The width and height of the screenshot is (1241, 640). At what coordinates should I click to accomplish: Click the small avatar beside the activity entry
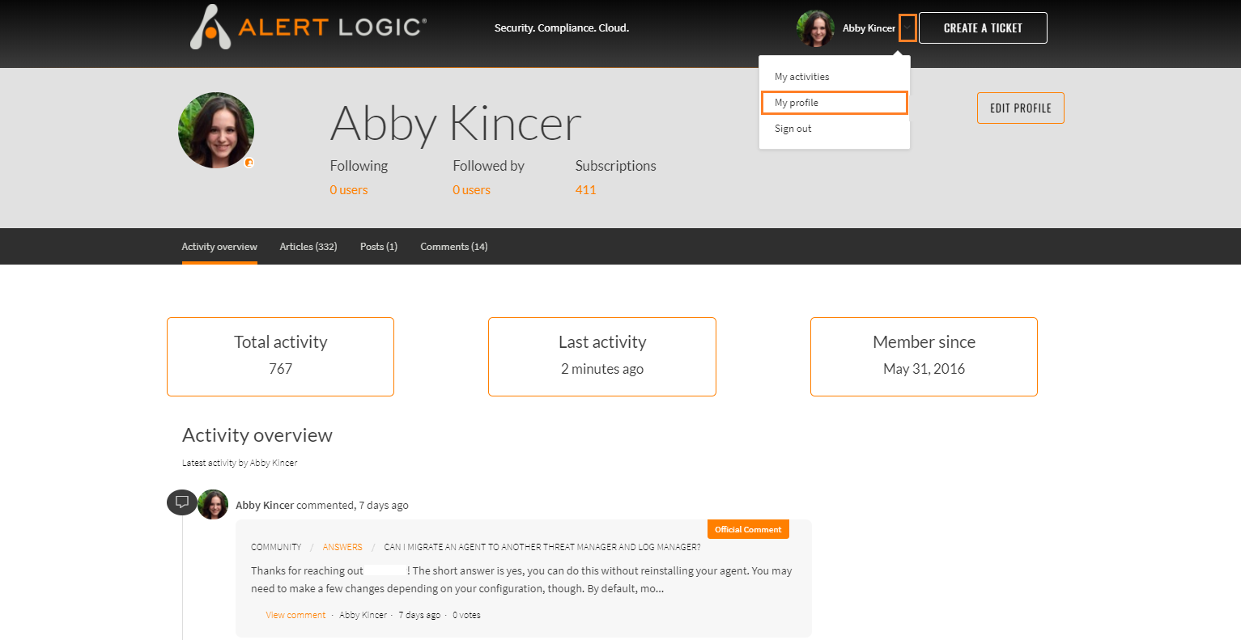point(213,504)
